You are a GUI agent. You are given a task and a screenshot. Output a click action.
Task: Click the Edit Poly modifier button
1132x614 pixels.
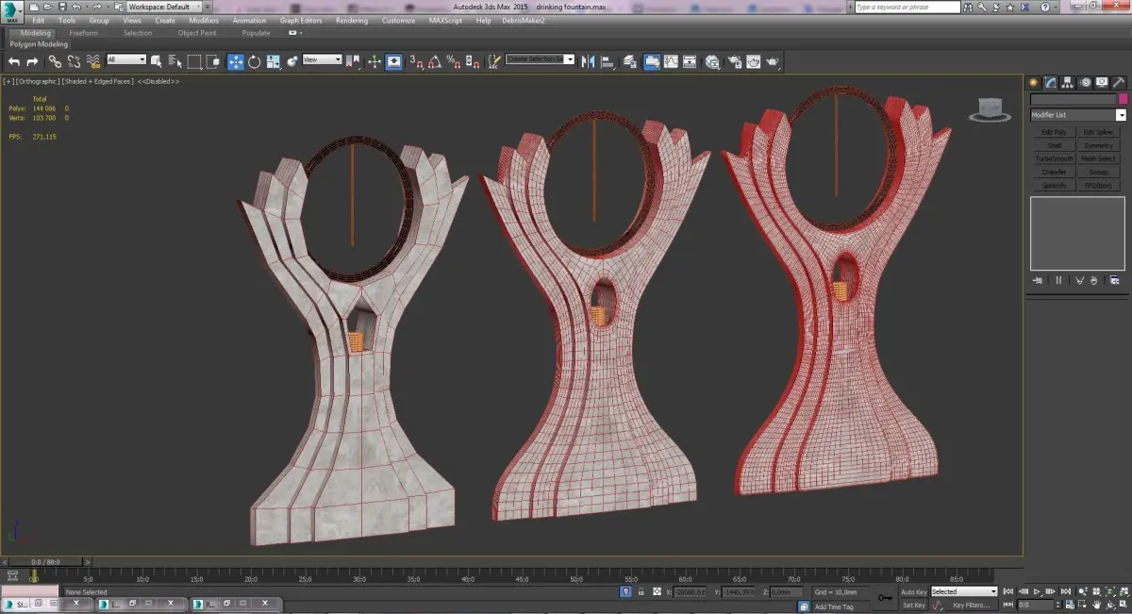coord(1054,132)
